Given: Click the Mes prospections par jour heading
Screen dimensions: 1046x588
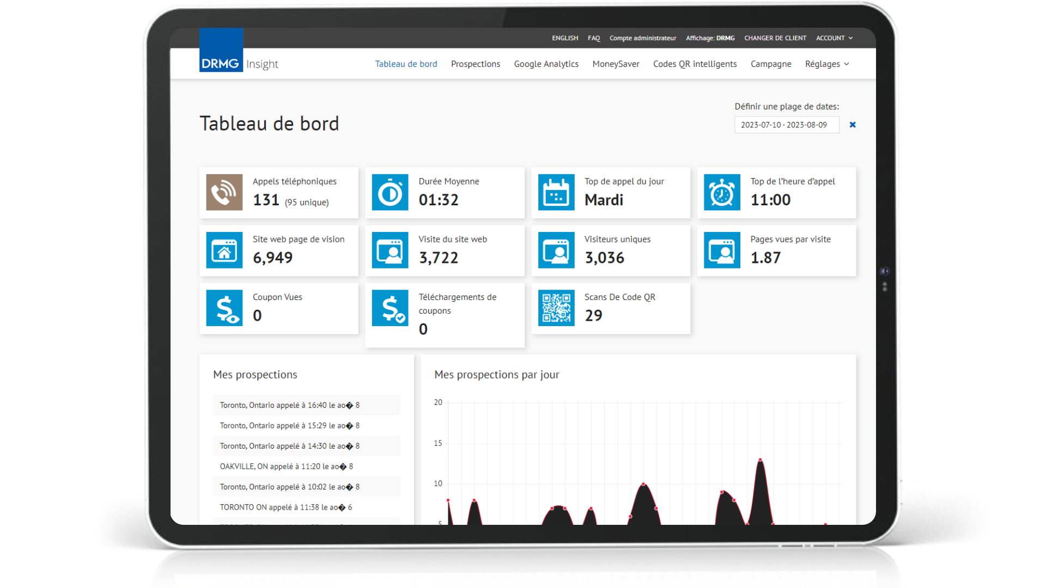Looking at the screenshot, I should (x=496, y=375).
